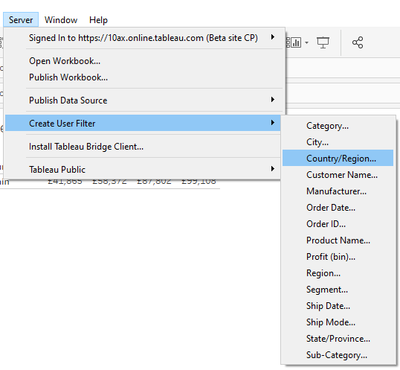Open the Help menu
400x370 pixels.
(98, 19)
